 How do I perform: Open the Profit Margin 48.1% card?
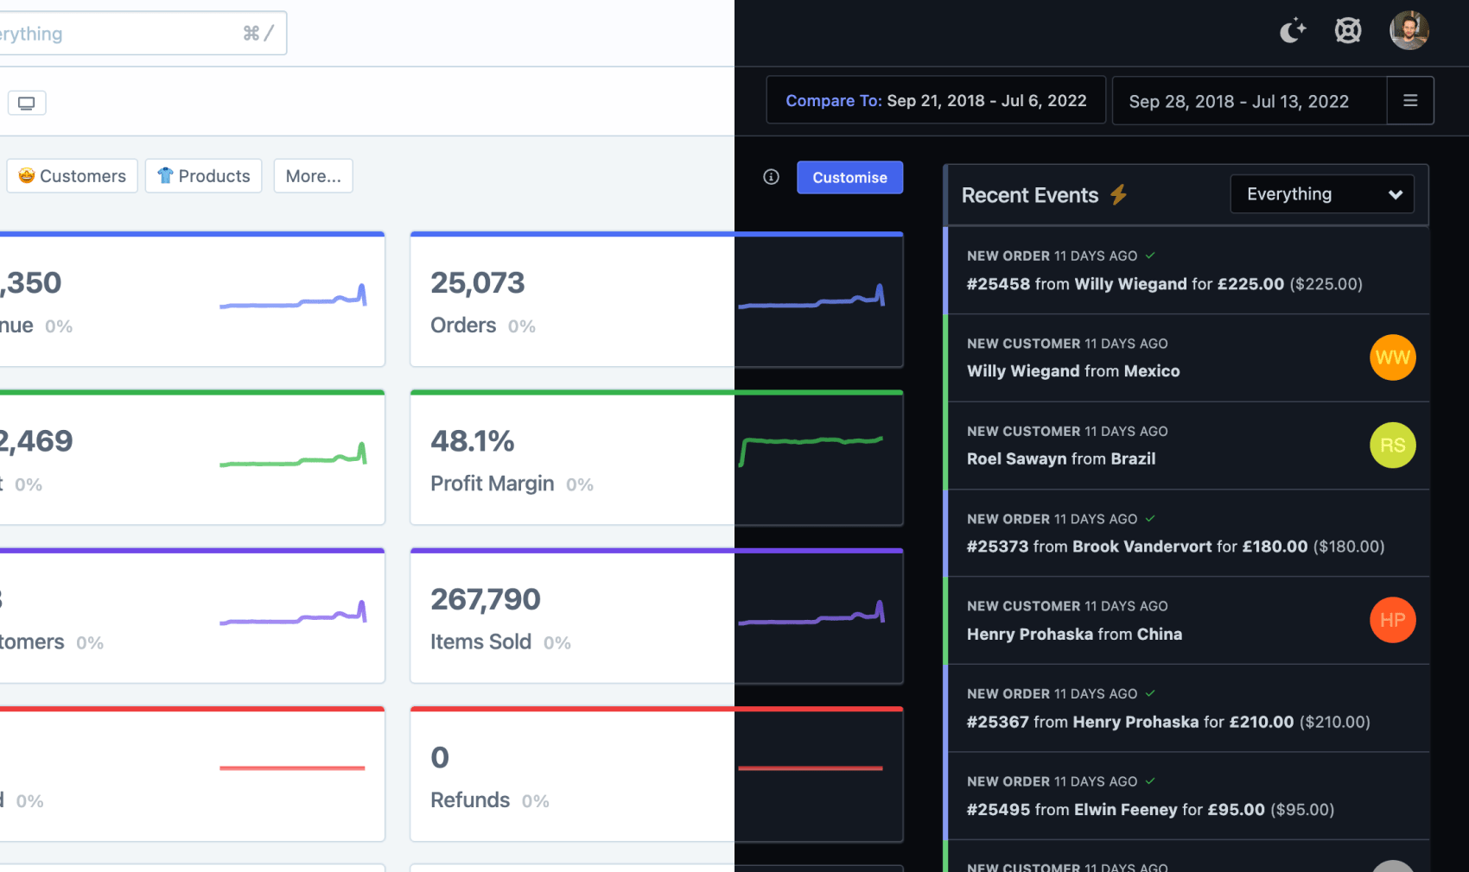570,459
